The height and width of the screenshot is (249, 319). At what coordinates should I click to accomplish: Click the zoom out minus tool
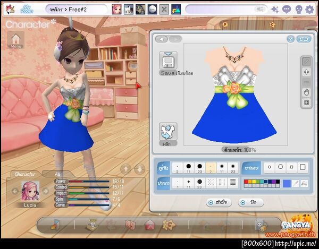pyautogui.click(x=306, y=82)
